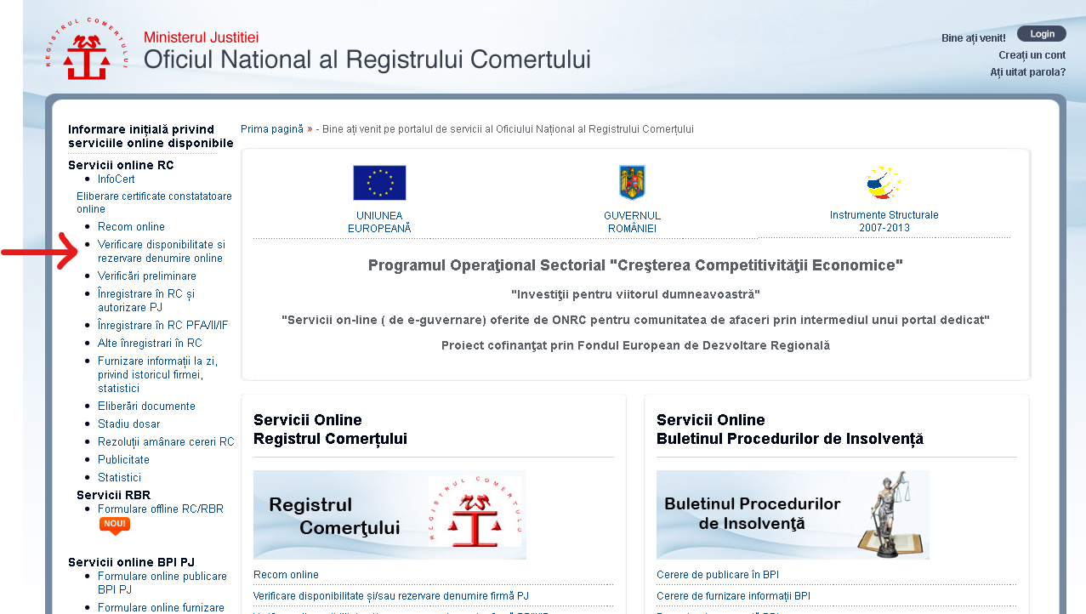
Task: Open Eliberări documente link
Action: [146, 406]
